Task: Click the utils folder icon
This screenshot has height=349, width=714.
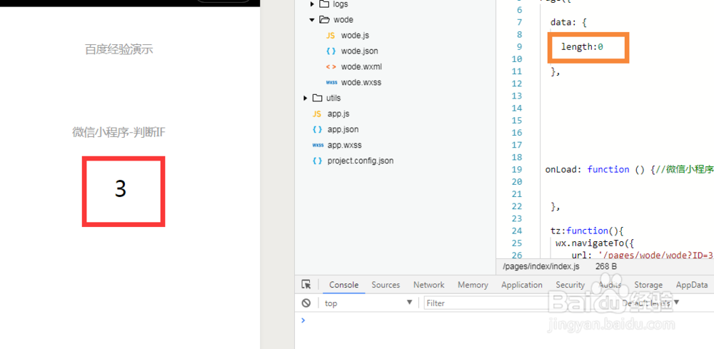Action: 318,98
